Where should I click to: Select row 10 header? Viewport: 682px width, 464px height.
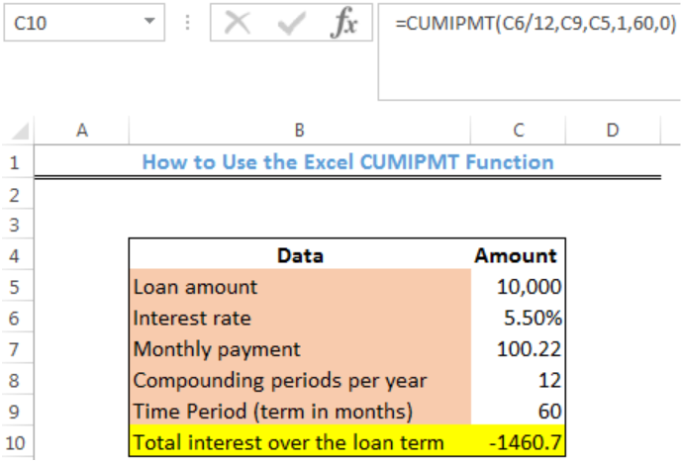coord(15,442)
